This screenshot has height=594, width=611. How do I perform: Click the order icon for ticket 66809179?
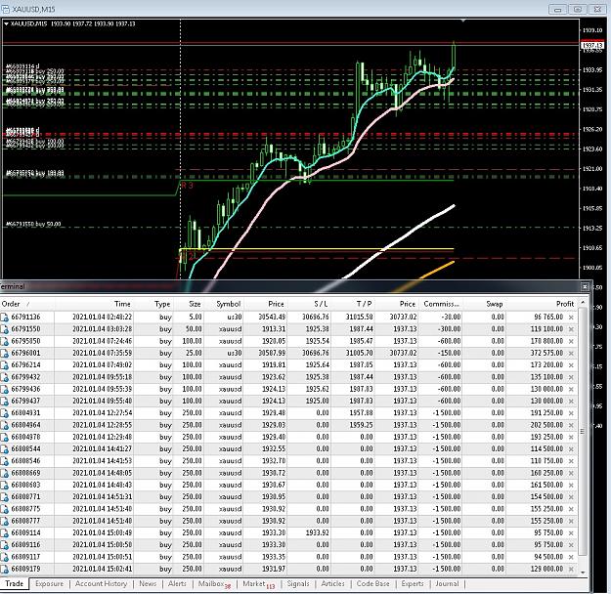coord(5,569)
